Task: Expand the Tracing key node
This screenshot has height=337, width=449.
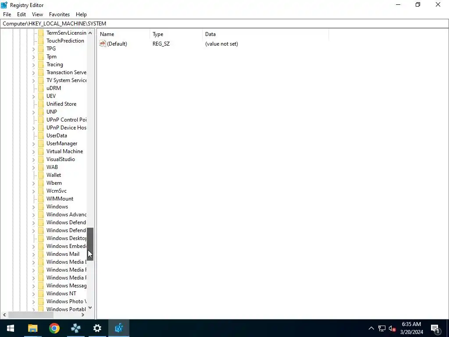Action: 33,65
